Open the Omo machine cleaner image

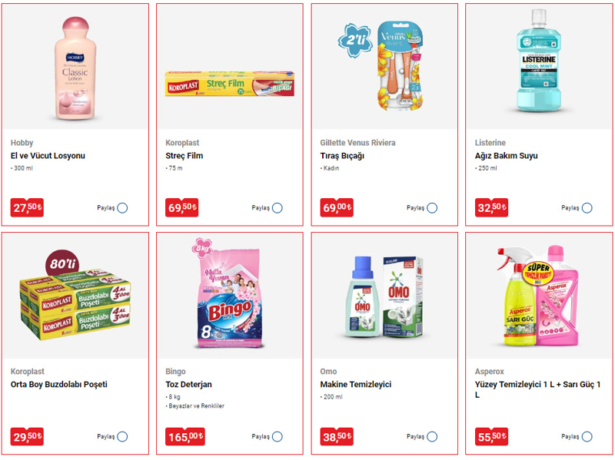[x=384, y=297]
